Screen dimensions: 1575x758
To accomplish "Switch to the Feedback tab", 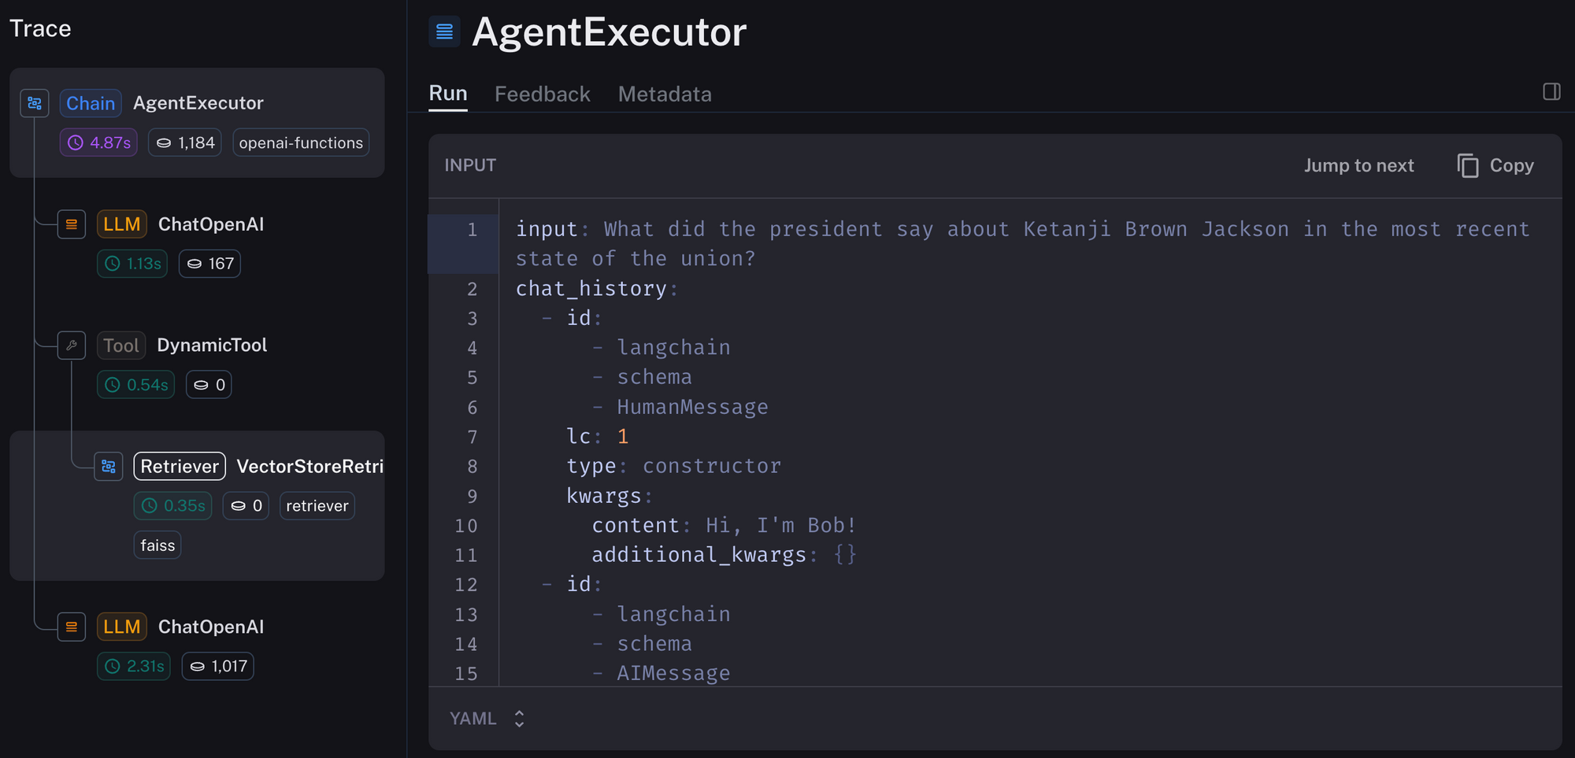I will tap(542, 94).
